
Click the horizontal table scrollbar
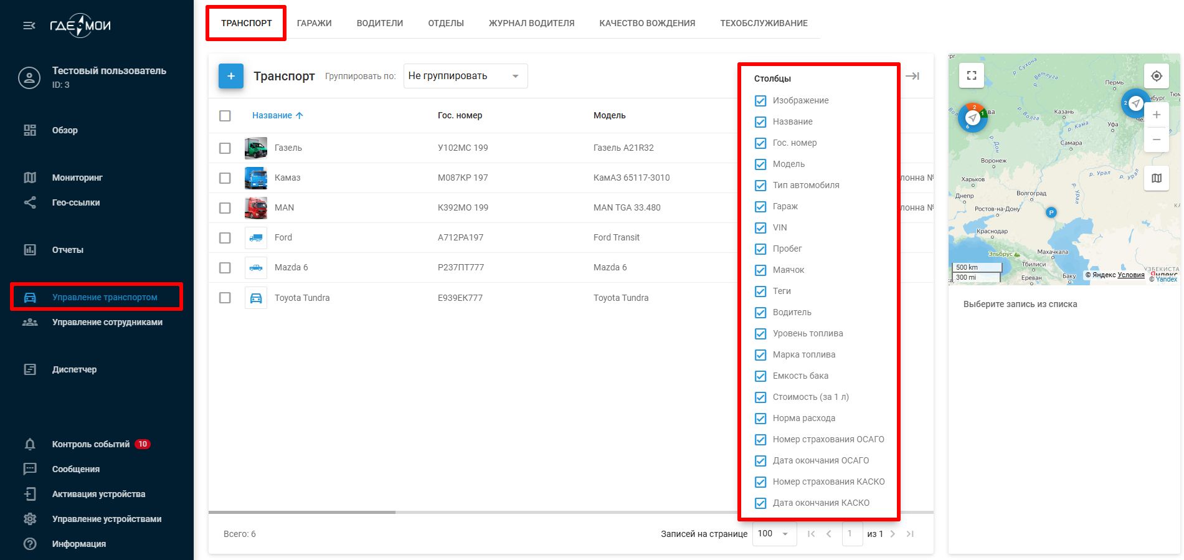[302, 512]
